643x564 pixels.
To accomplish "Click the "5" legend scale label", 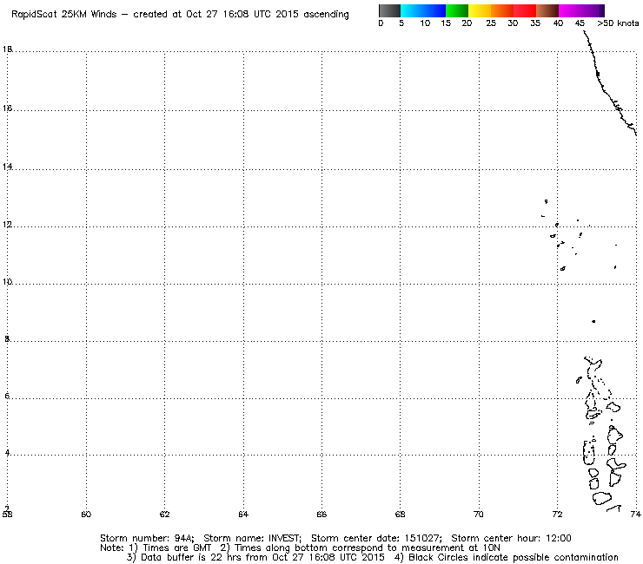I will pos(401,23).
